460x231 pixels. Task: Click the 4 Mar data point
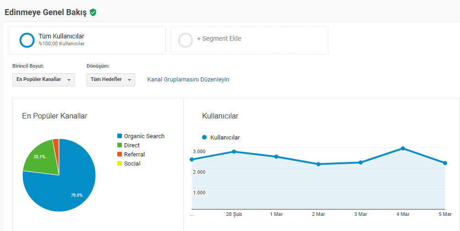(403, 149)
